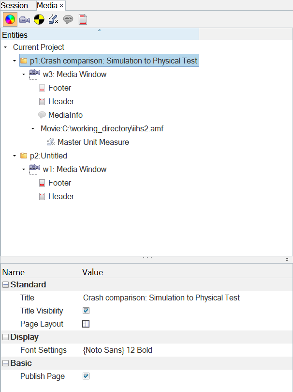Collapse the p2:Untitled page node
Screen dimensions: 293x392
[15, 156]
